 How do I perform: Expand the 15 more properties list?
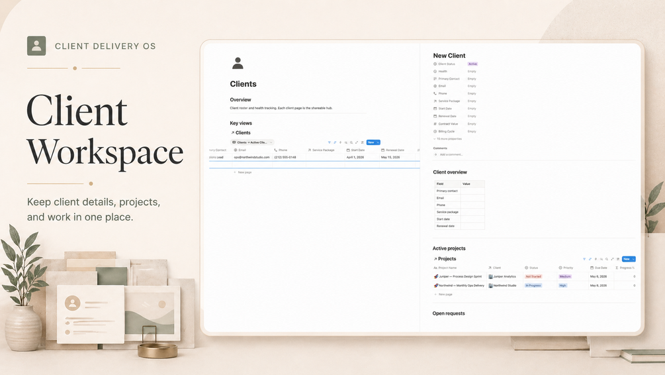pos(447,139)
